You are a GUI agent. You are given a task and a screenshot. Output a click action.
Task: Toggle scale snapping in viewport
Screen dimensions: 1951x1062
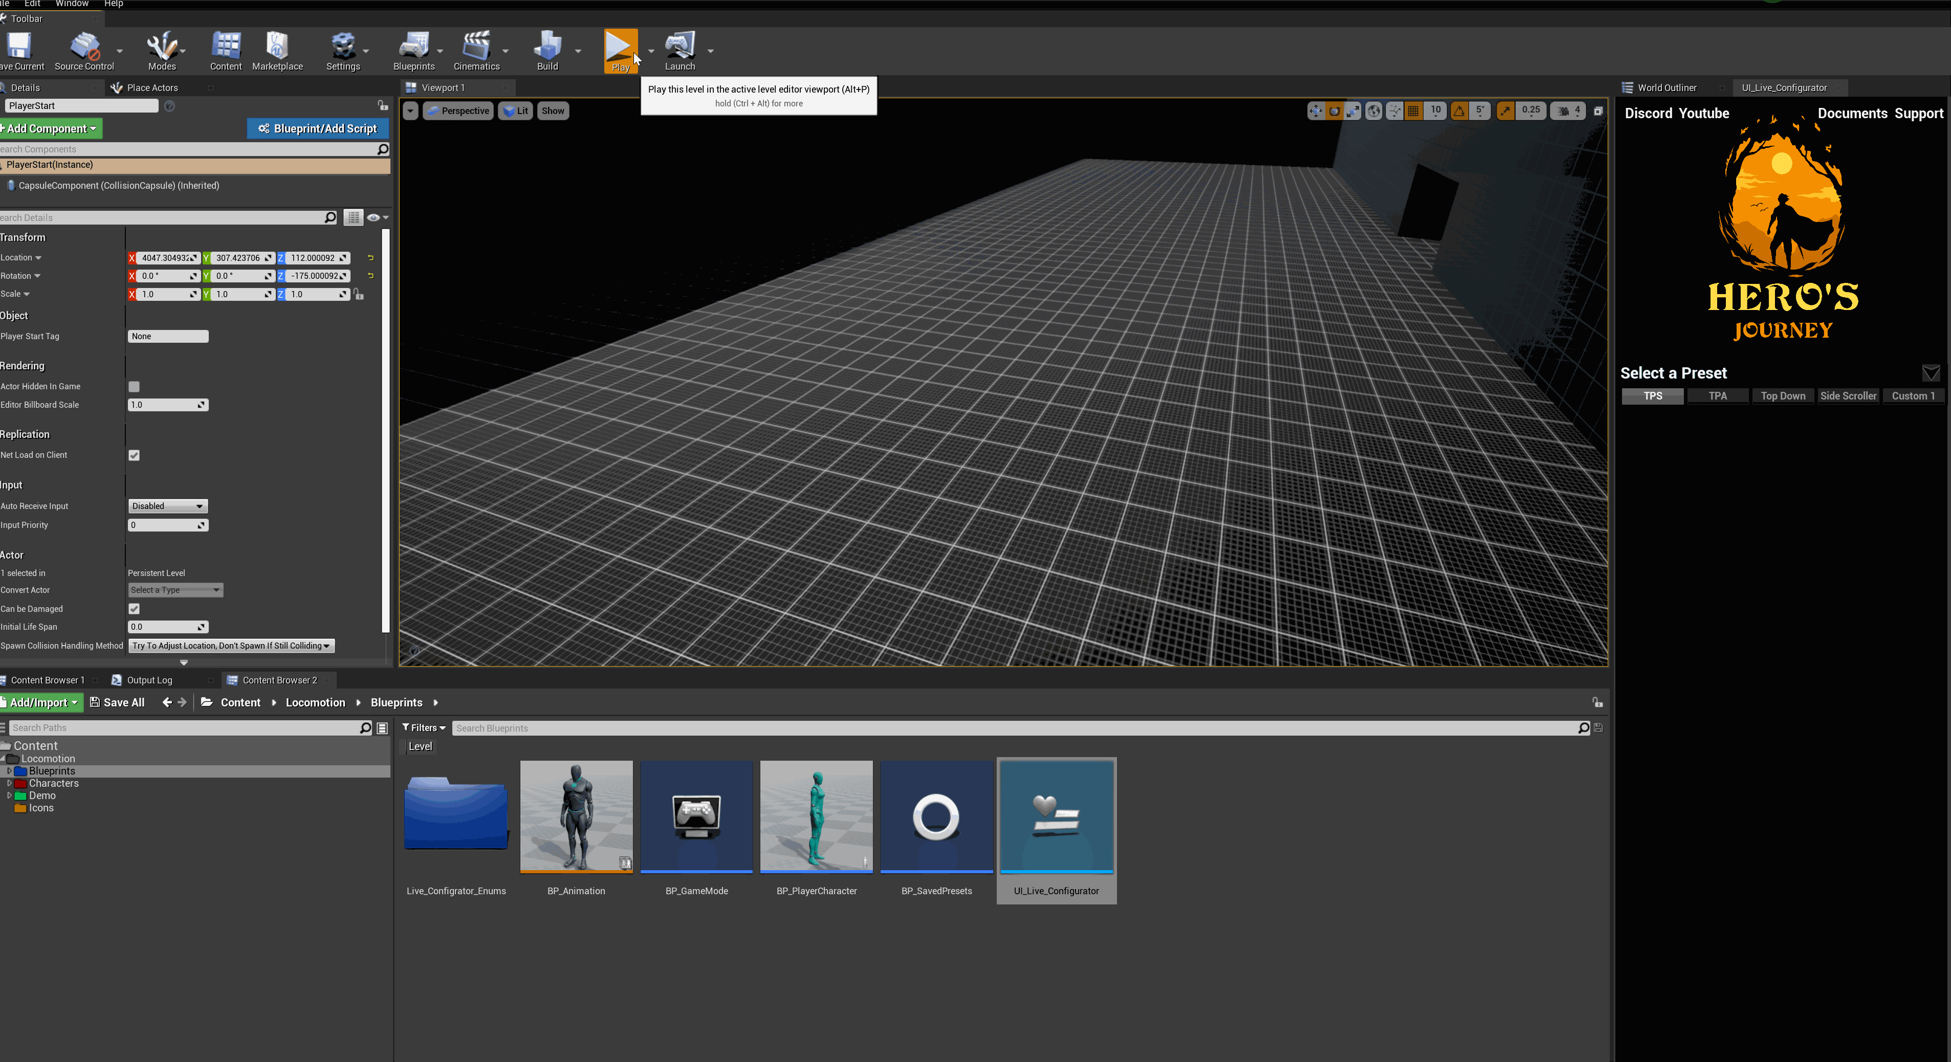1506,112
